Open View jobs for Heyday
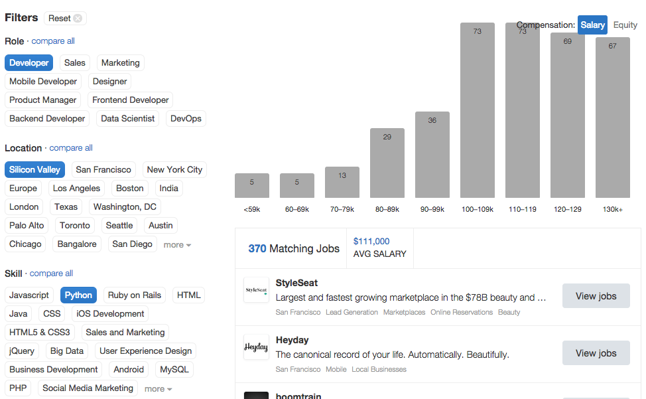The height and width of the screenshot is (399, 646). [x=596, y=353]
